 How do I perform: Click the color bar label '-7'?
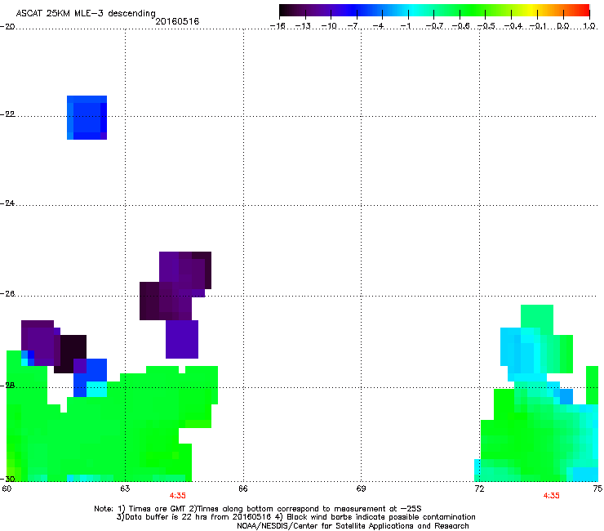click(x=354, y=26)
